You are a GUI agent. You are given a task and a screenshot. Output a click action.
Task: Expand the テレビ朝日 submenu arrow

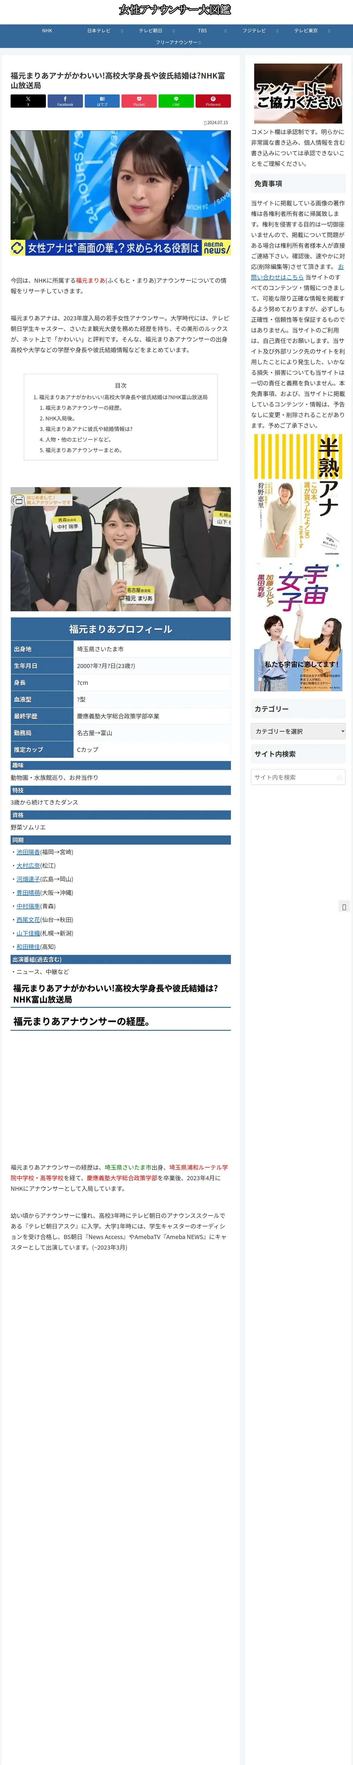[x=174, y=31]
